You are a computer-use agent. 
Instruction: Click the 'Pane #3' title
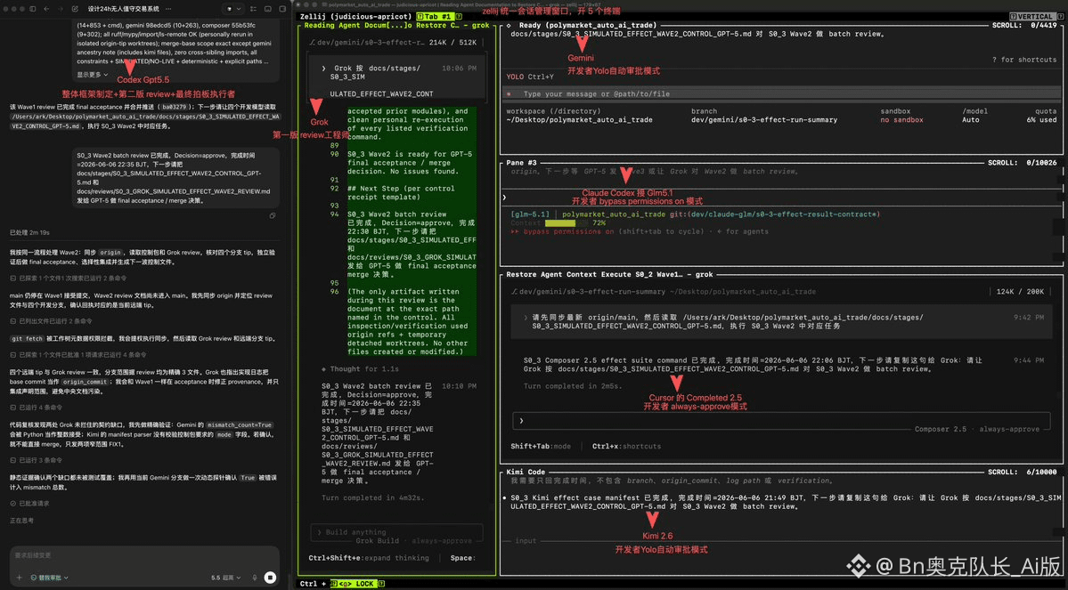click(521, 163)
